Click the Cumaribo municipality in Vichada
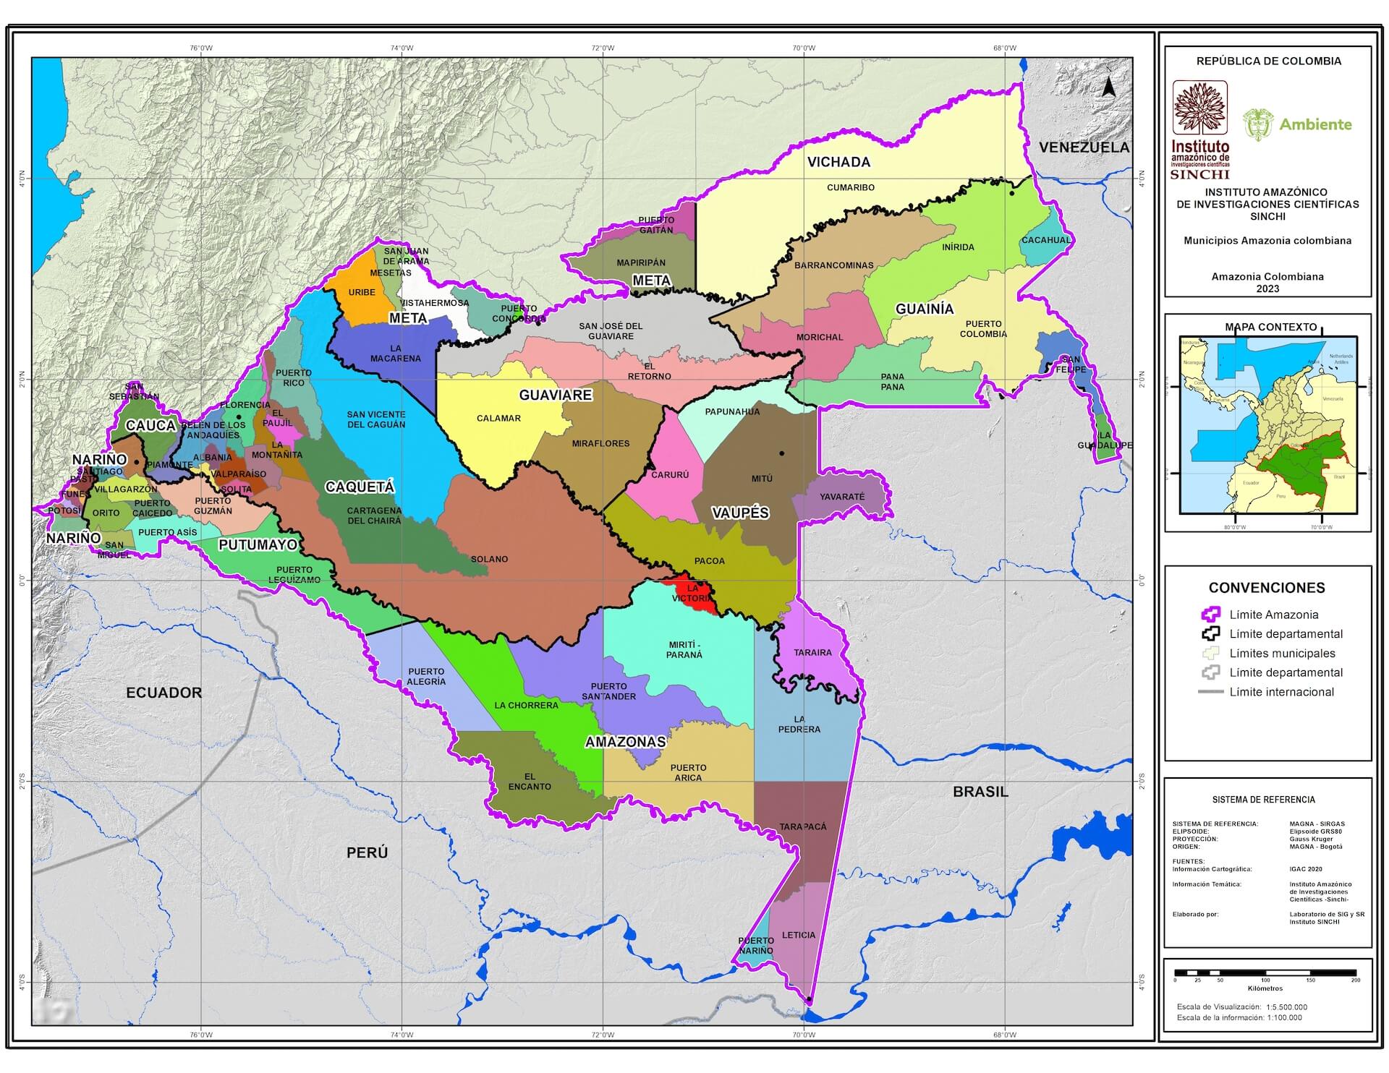Screen dimensions: 1389x1073 coord(850,187)
